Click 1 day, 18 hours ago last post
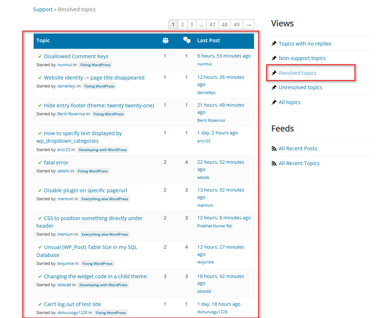This screenshot has height=318, width=377. 219,304
